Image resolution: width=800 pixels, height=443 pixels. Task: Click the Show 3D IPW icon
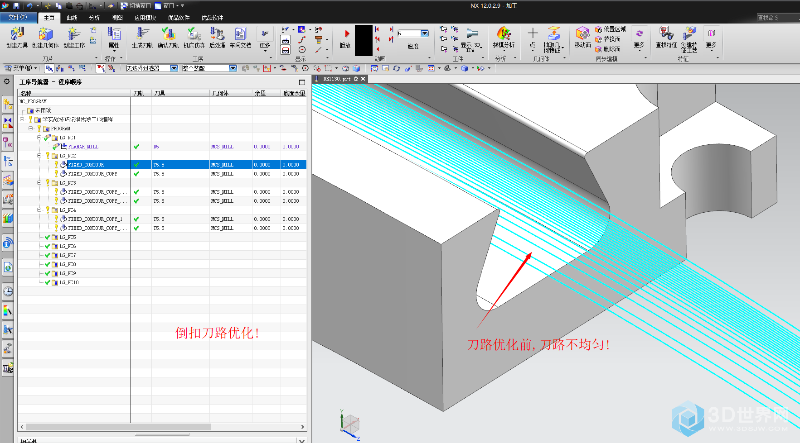(472, 40)
